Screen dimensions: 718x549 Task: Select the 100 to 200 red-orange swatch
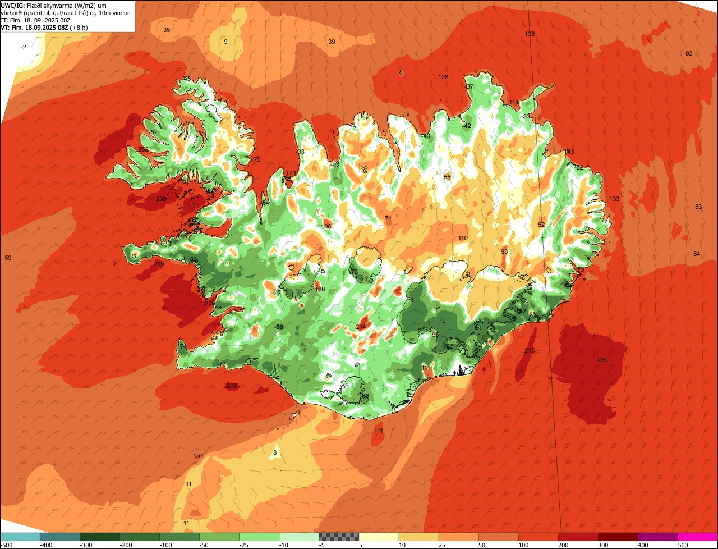[x=537, y=537]
